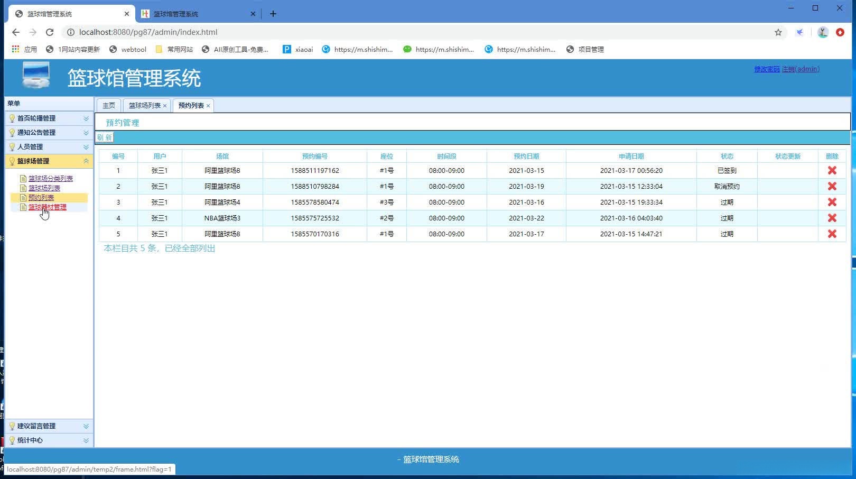Remove reservation row 5 via red X

(832, 234)
